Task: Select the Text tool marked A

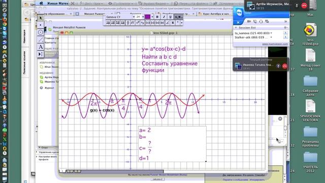Action: (x=41, y=47)
